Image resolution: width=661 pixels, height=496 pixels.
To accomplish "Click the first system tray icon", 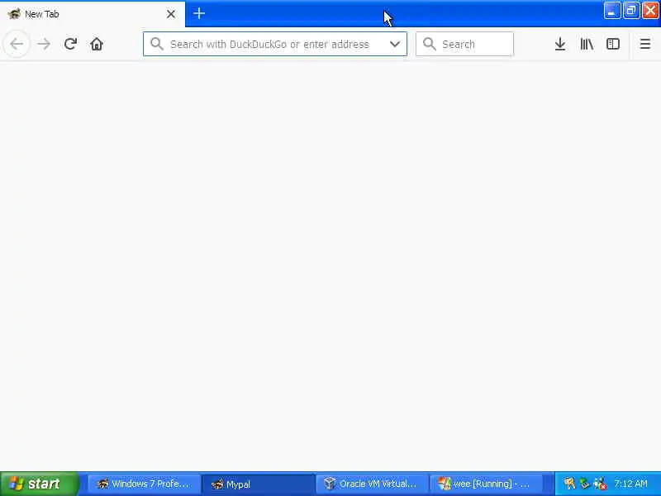I will pos(569,484).
